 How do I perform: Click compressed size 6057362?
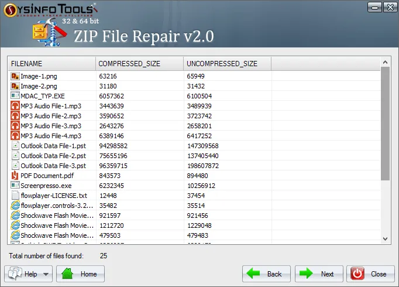(112, 96)
